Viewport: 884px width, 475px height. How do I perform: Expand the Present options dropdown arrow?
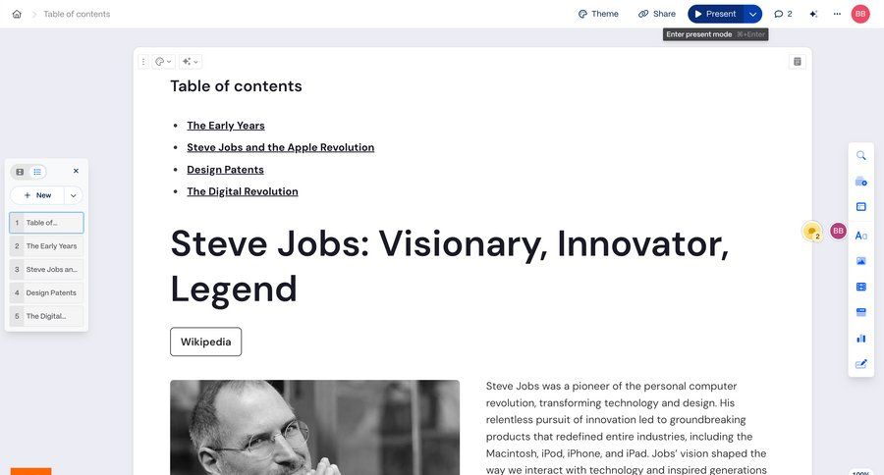(752, 14)
